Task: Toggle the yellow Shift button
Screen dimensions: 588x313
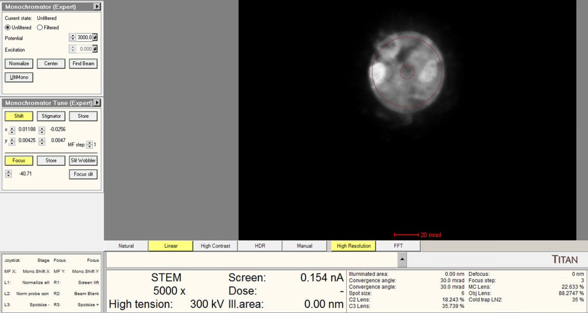Action: click(x=19, y=116)
